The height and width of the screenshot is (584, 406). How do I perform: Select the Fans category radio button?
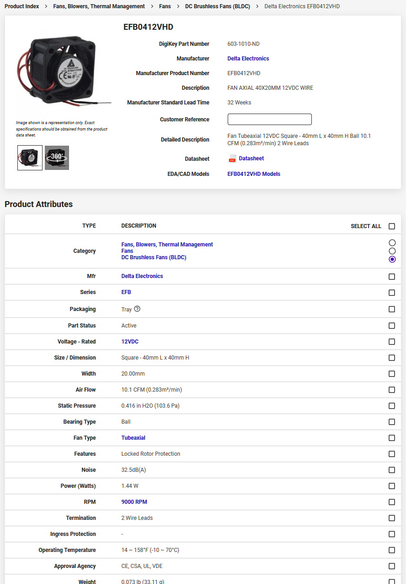[392, 251]
